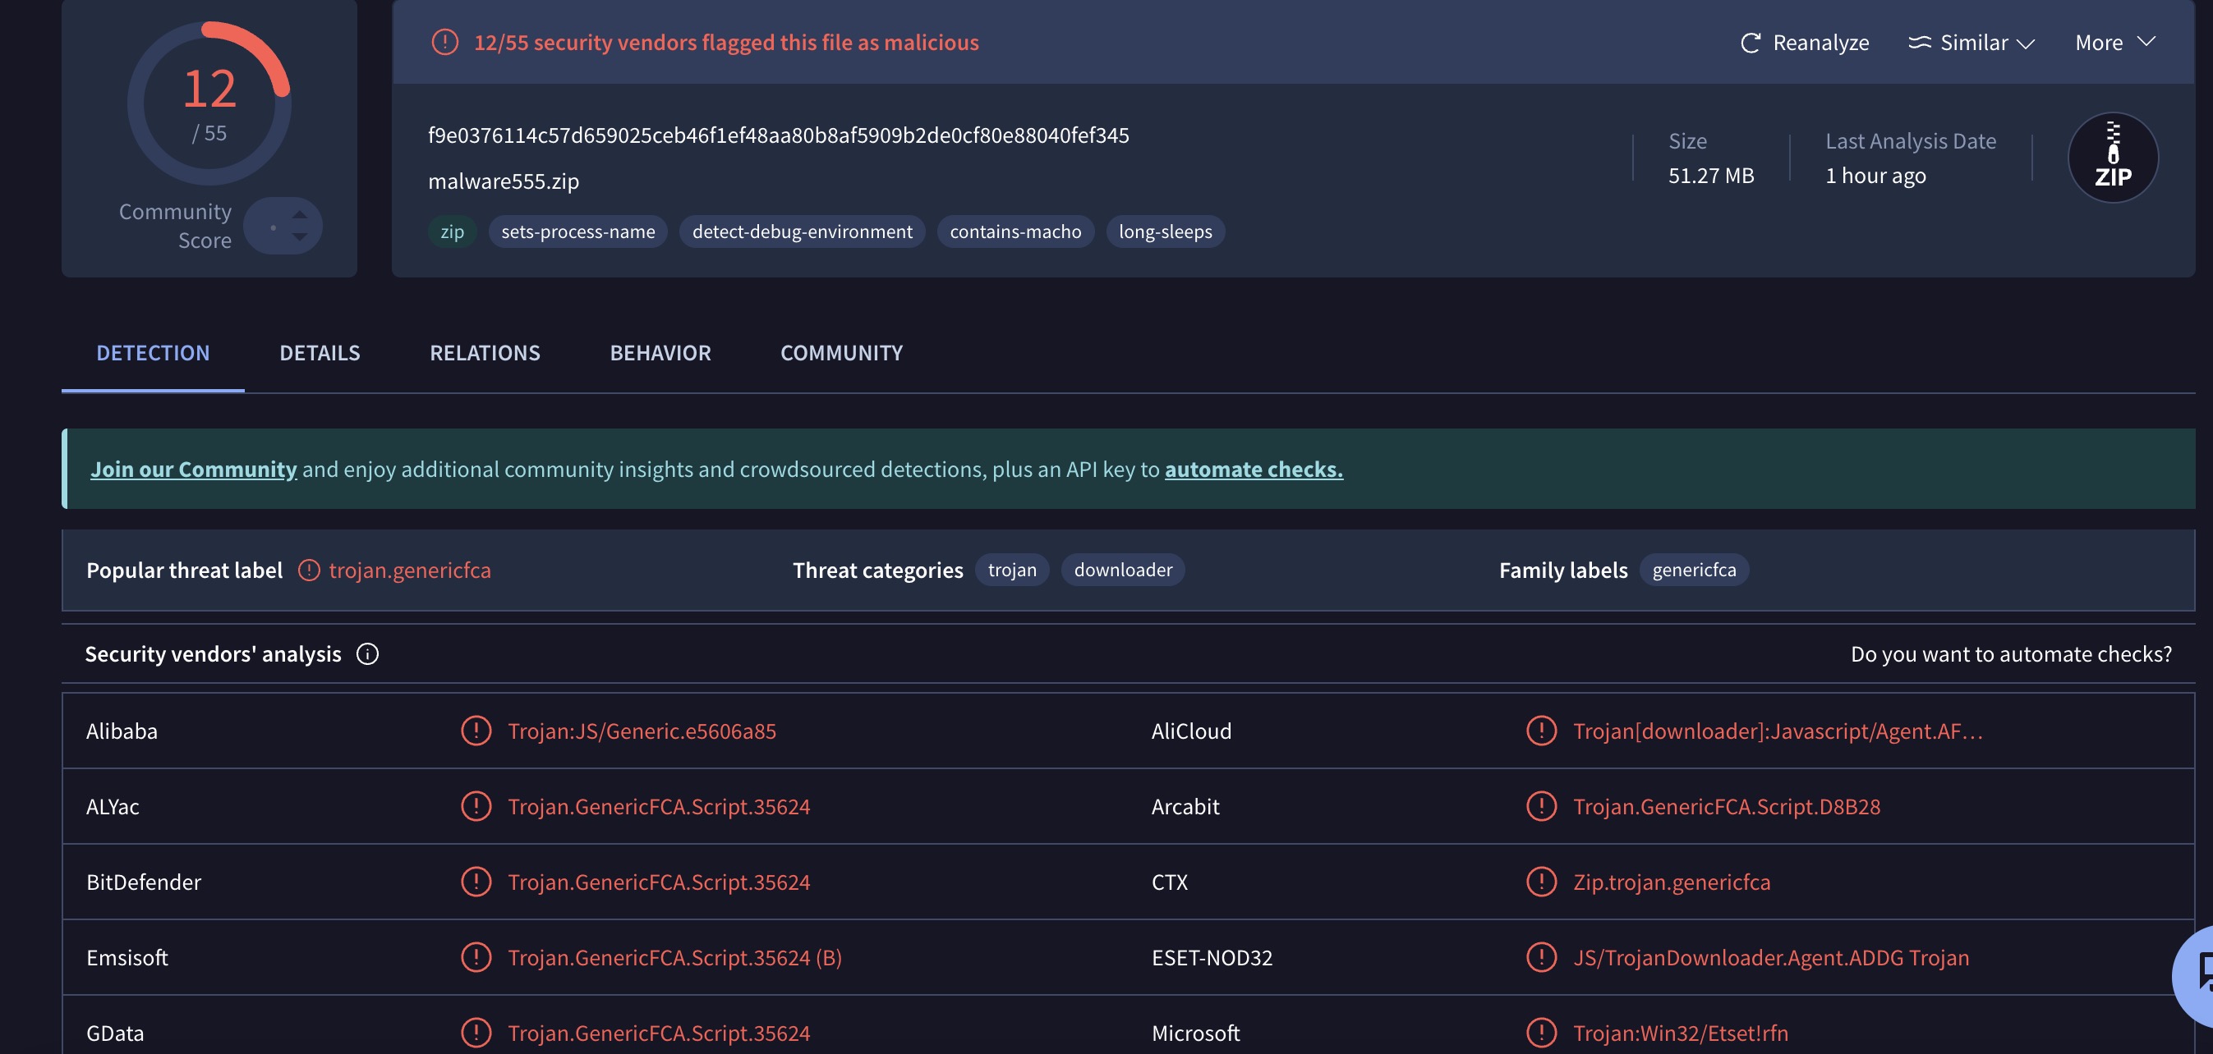The width and height of the screenshot is (2213, 1054).
Task: Click ESET-NOD32 detection alert icon
Action: (1541, 957)
